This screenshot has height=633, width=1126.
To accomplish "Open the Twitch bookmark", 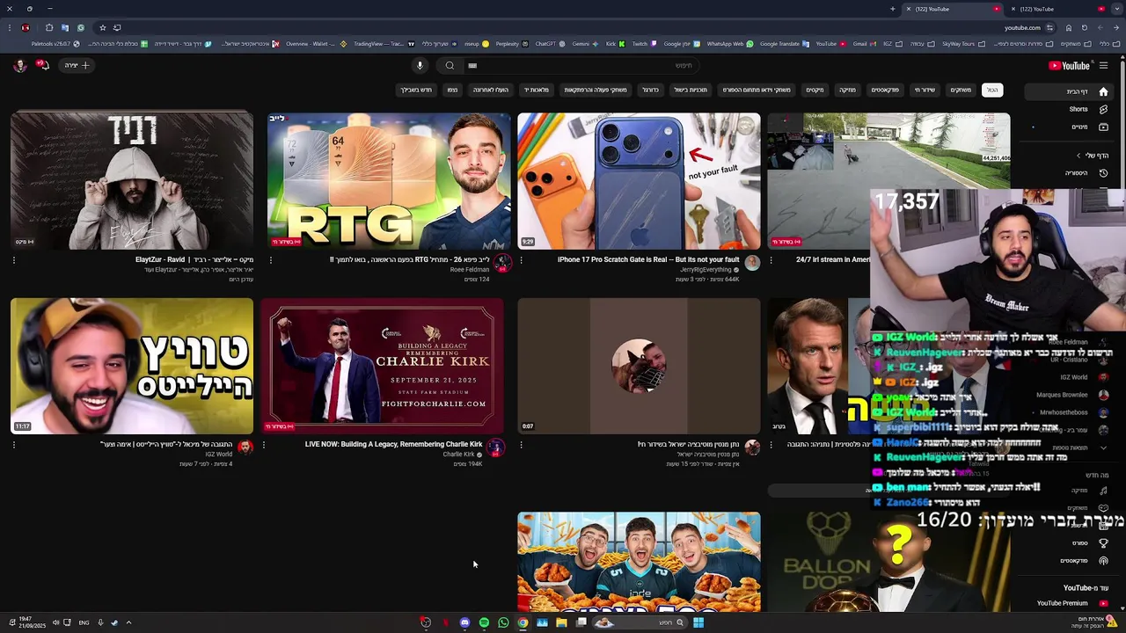I will click(x=640, y=44).
